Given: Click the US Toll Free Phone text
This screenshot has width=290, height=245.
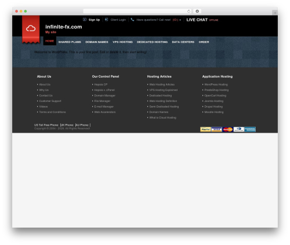Looking at the screenshot, I should [46, 125].
